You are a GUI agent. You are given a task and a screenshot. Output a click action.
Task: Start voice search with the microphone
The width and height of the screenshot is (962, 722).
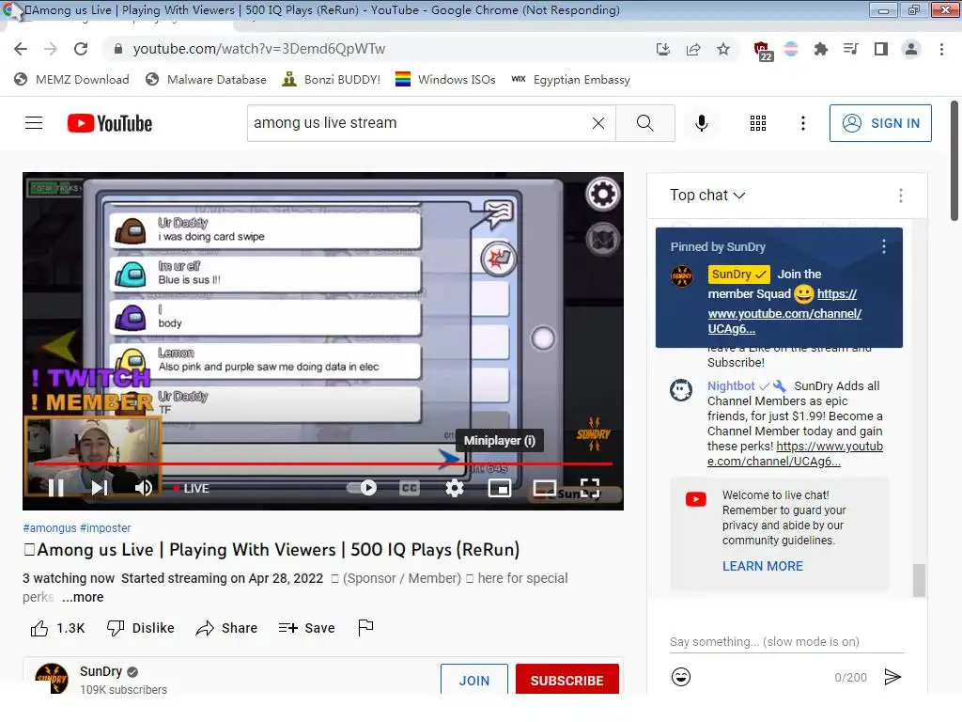[x=701, y=123]
